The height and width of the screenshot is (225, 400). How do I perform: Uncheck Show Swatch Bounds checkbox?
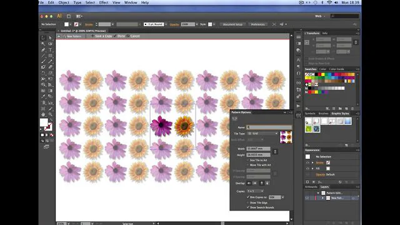tap(247, 207)
